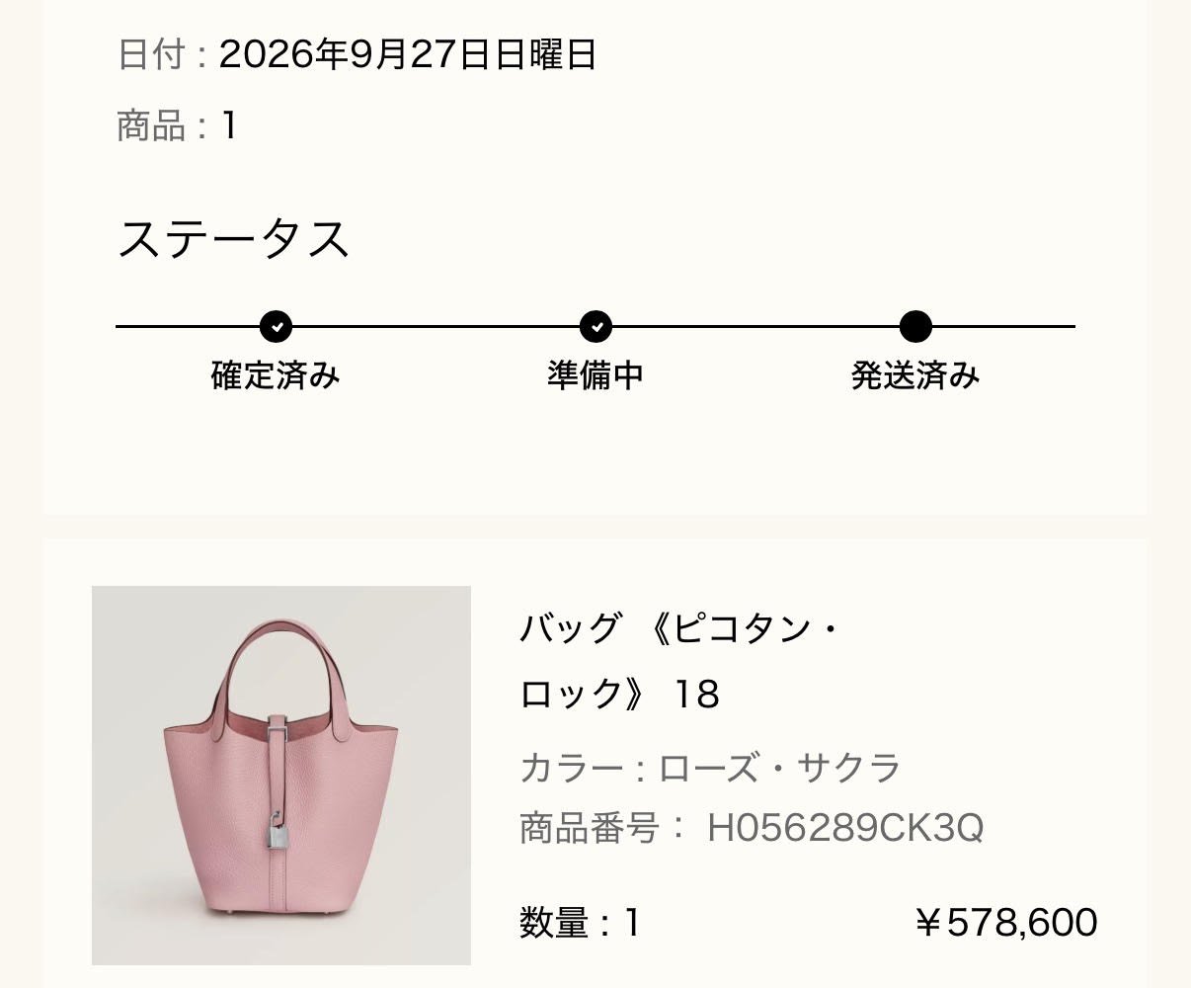Click progress line between 確定済み and 準備中
Image resolution: width=1191 pixels, height=988 pixels.
point(436,326)
